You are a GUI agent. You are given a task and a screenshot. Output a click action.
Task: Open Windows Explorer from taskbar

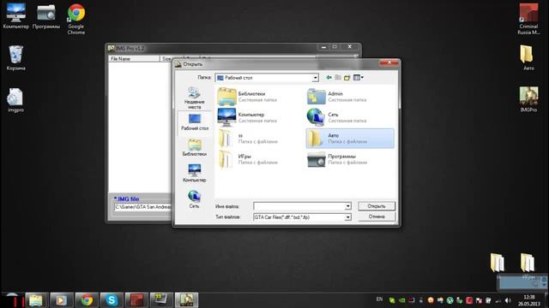(x=36, y=300)
